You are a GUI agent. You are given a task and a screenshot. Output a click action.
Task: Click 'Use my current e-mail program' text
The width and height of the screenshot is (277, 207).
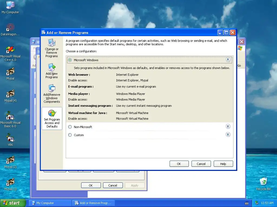tap(136, 87)
